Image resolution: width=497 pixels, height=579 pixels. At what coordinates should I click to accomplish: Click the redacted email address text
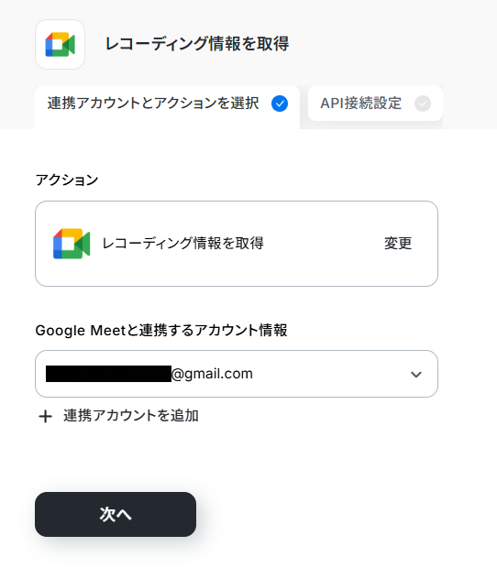[108, 374]
